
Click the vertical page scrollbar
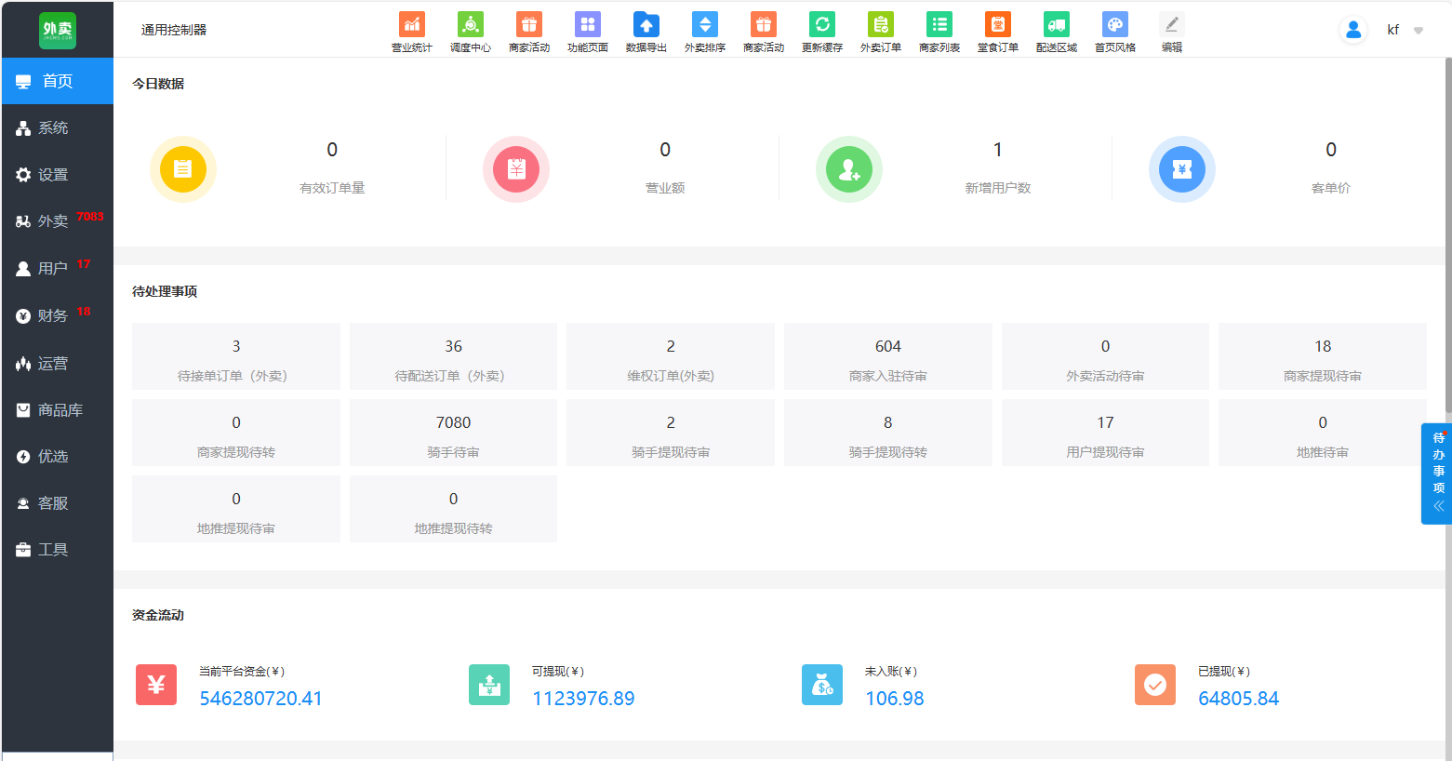(1447, 233)
